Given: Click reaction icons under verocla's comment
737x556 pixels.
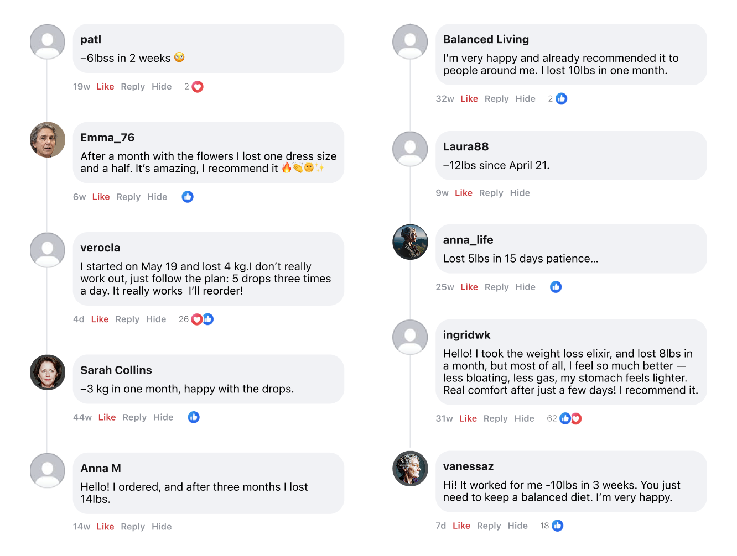Looking at the screenshot, I should (x=202, y=319).
